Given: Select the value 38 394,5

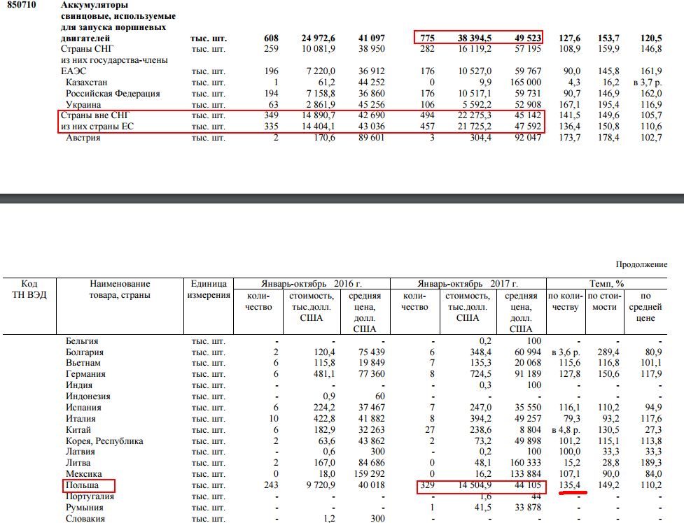Looking at the screenshot, I should pos(475,38).
